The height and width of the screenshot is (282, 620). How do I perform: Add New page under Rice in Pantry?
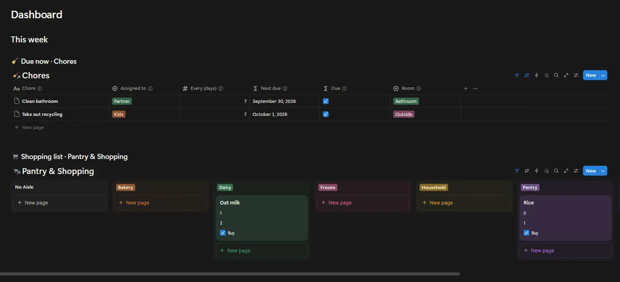pos(566,251)
